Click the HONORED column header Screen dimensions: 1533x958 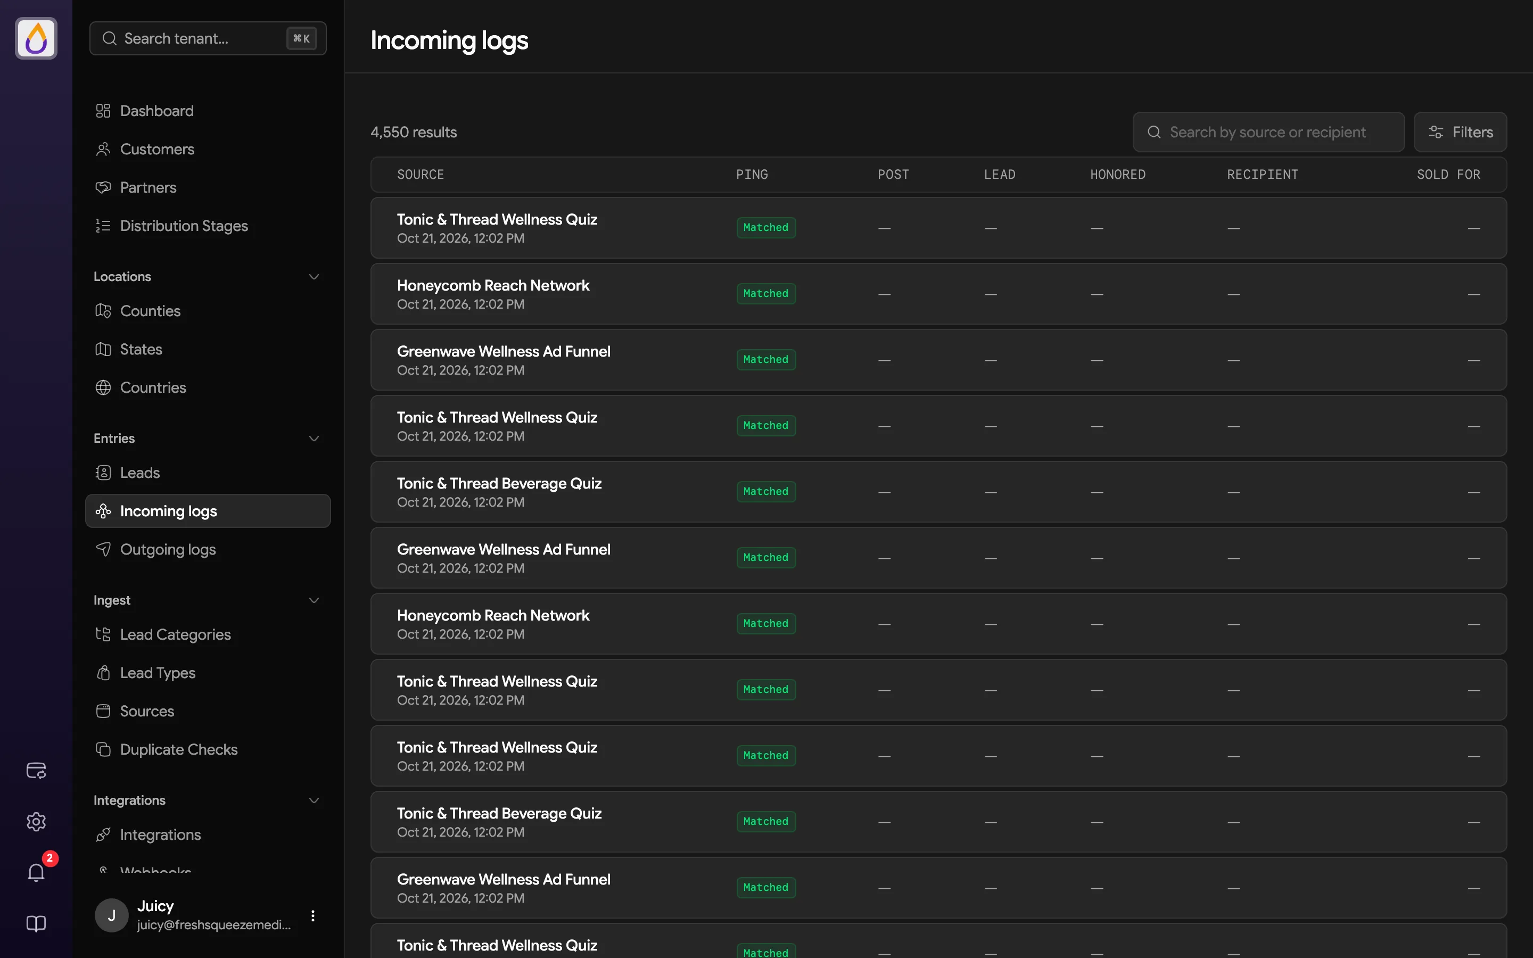pos(1117,174)
